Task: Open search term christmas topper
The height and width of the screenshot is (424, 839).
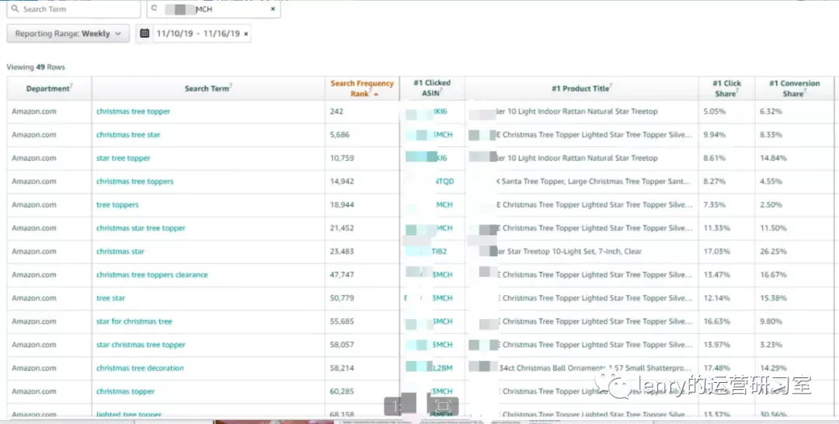Action: pos(125,391)
